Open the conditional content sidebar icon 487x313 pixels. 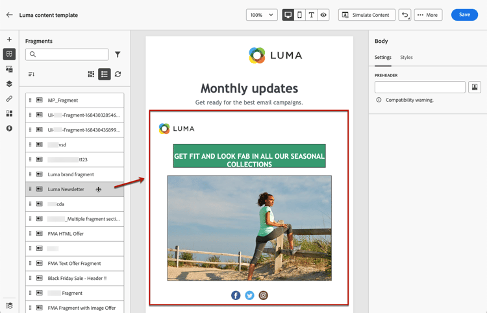click(x=9, y=113)
